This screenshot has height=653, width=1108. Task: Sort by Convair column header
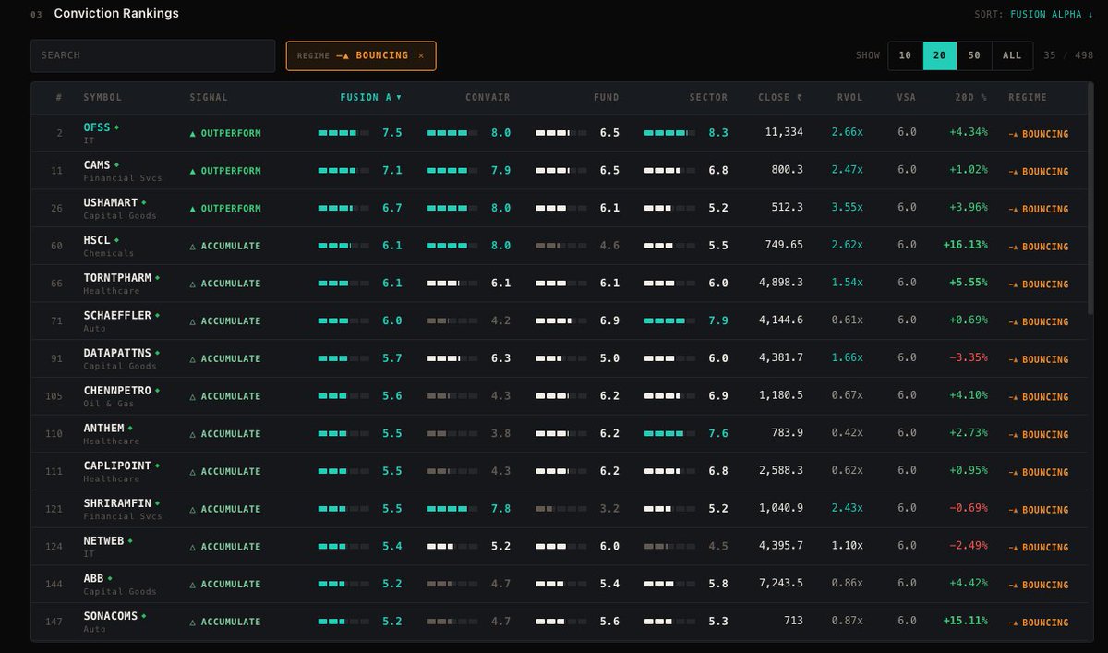click(488, 97)
